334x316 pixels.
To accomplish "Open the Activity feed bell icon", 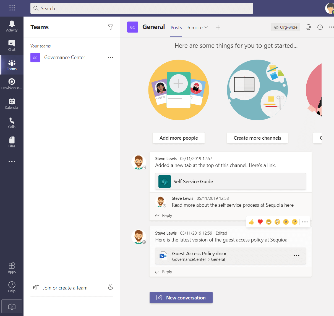I will point(12,26).
